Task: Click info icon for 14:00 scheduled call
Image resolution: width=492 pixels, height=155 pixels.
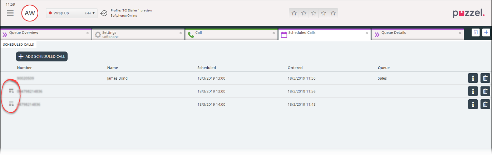Action: click(x=473, y=104)
